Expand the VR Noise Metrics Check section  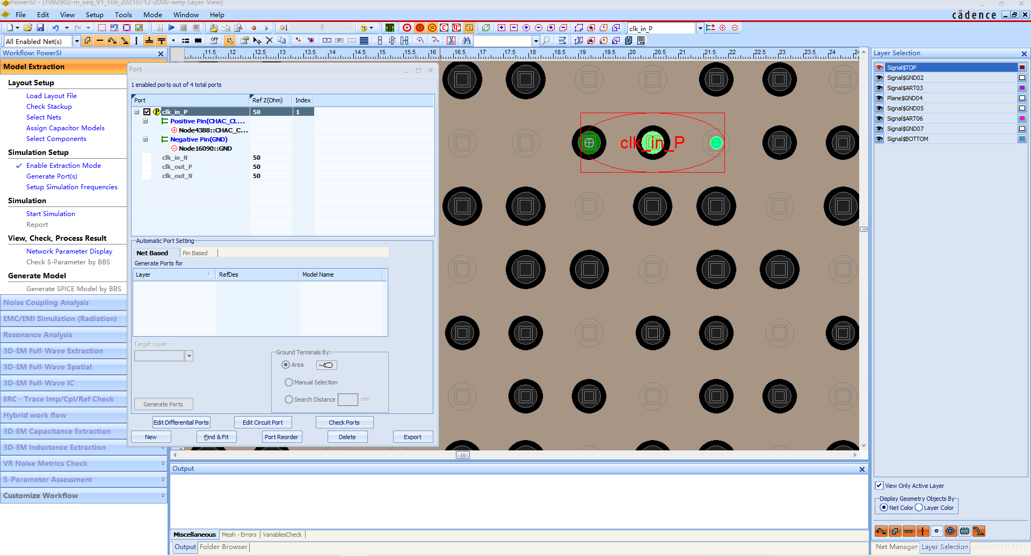tap(163, 463)
